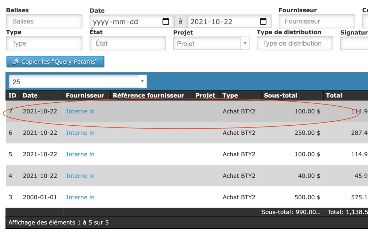Viewport: 368px width, 237px height.
Task: Click the État filter input
Action: coord(128,43)
